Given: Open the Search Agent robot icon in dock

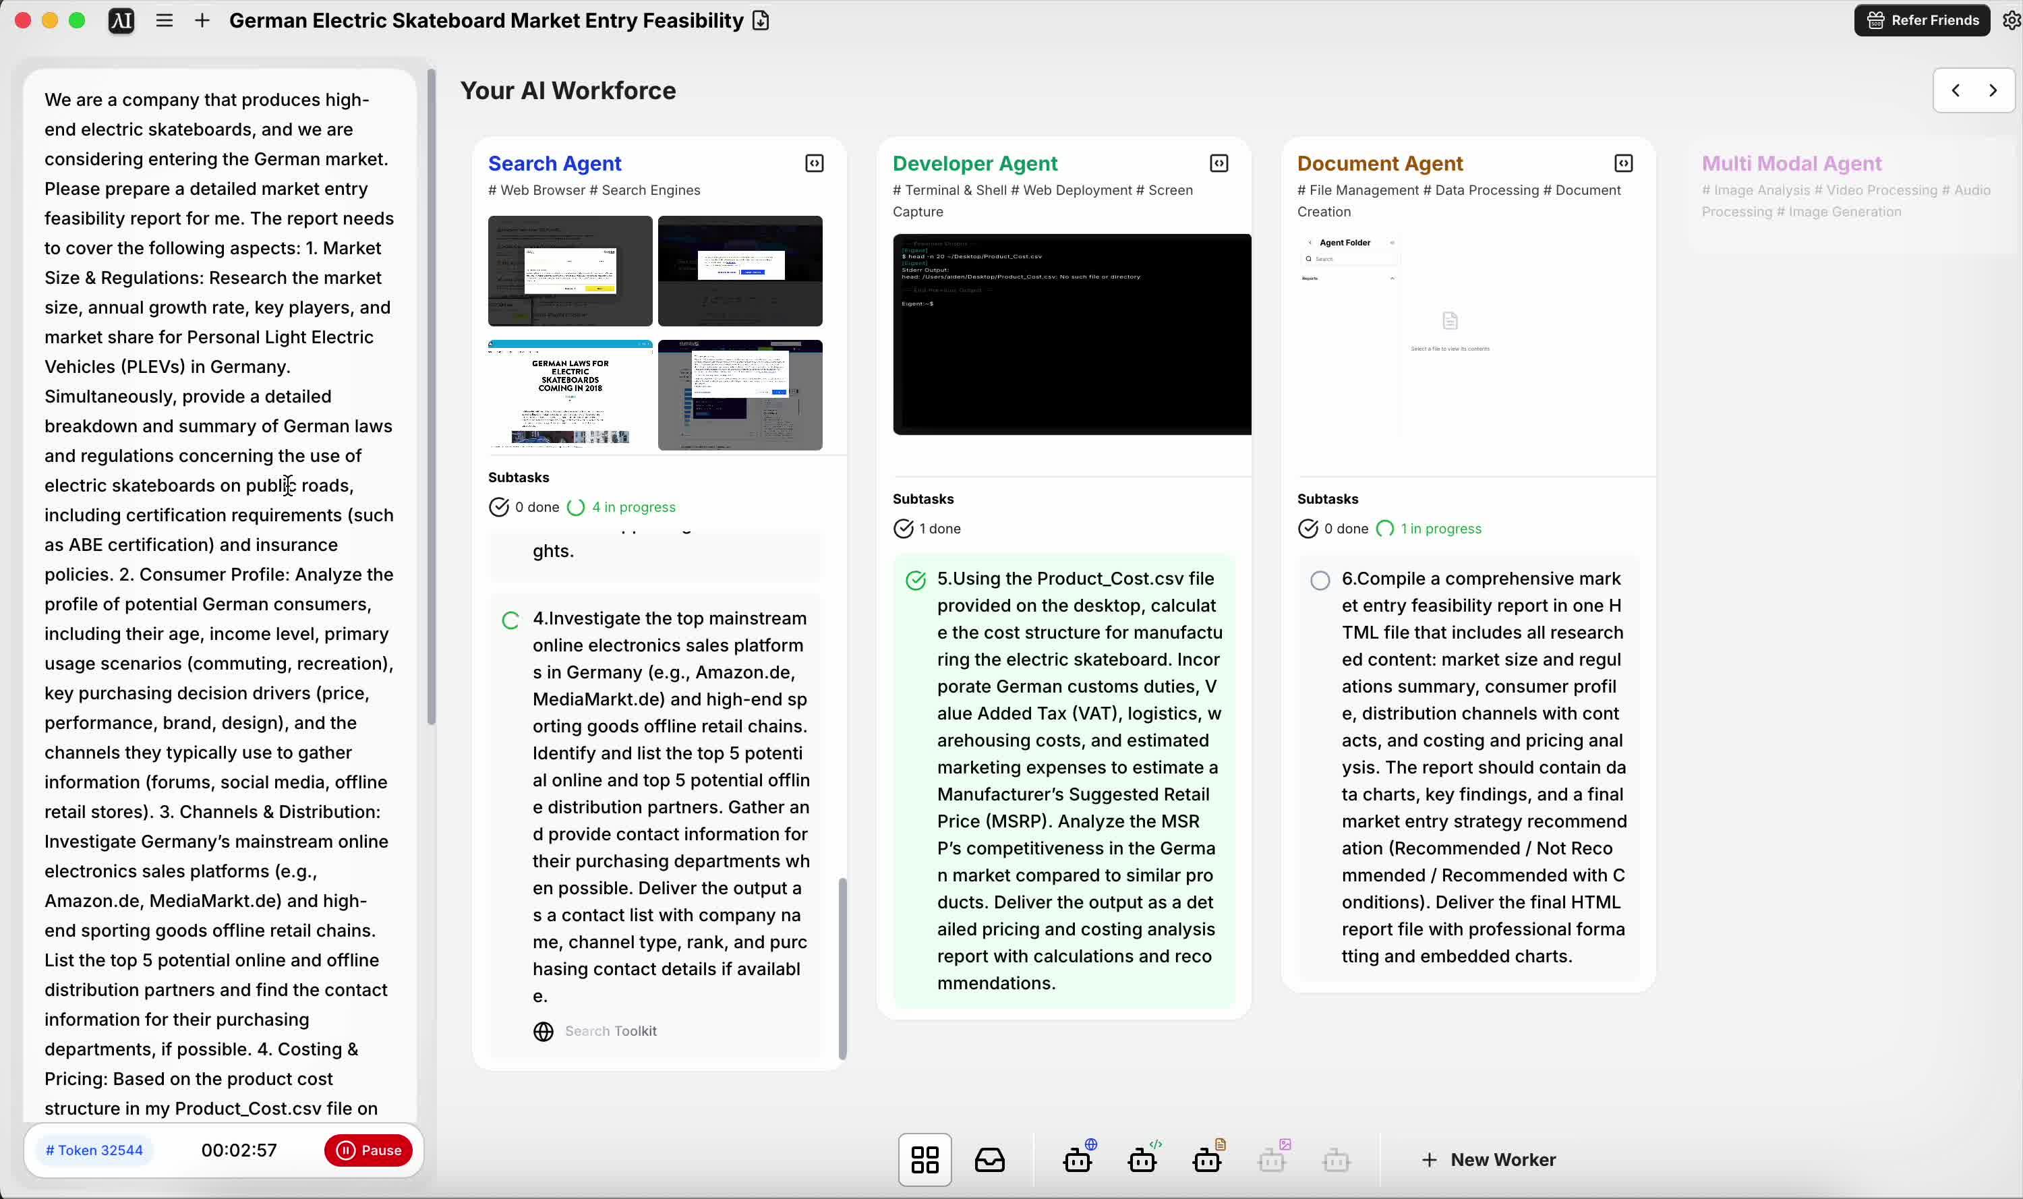Looking at the screenshot, I should pyautogui.click(x=1078, y=1159).
